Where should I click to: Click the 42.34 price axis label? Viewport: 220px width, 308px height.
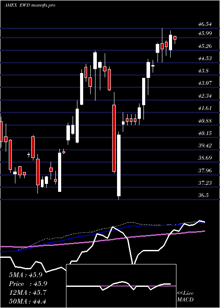point(205,96)
